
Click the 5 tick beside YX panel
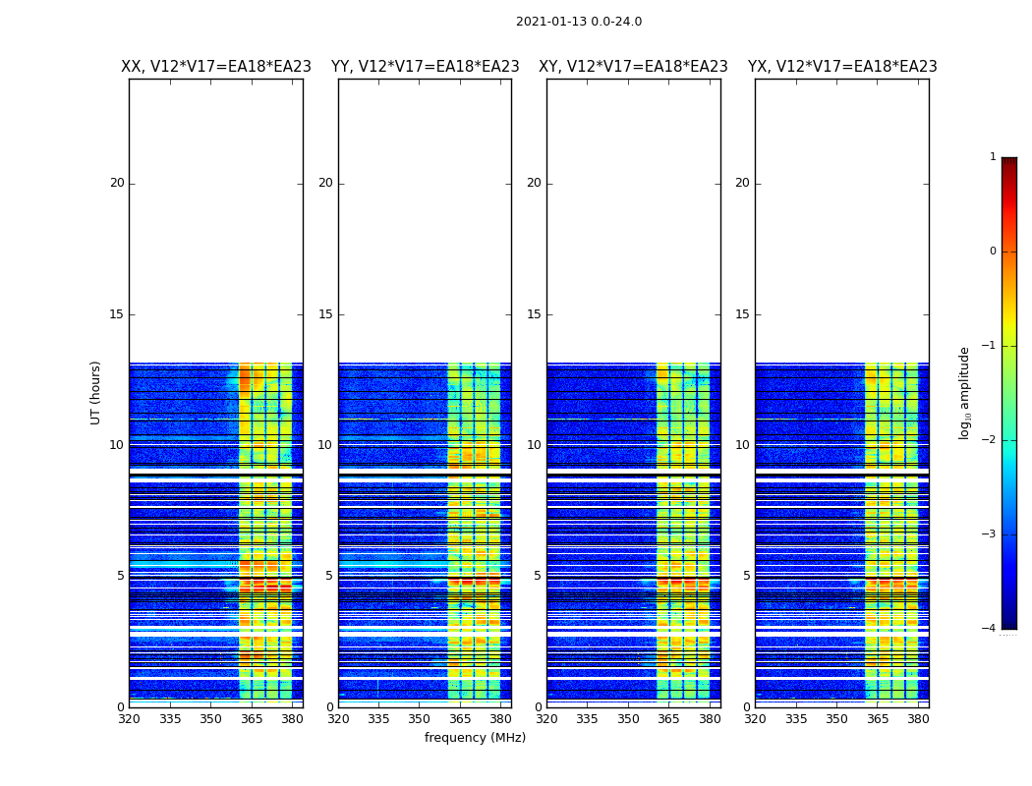click(x=747, y=576)
